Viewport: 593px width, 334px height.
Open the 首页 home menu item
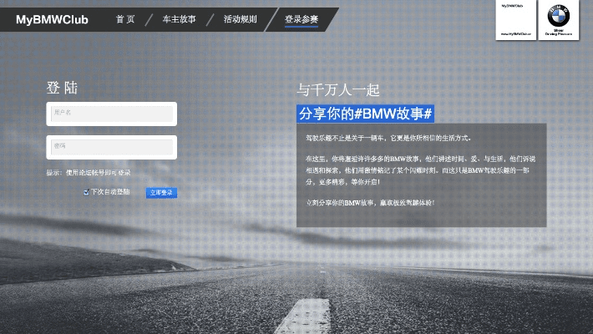(x=125, y=19)
